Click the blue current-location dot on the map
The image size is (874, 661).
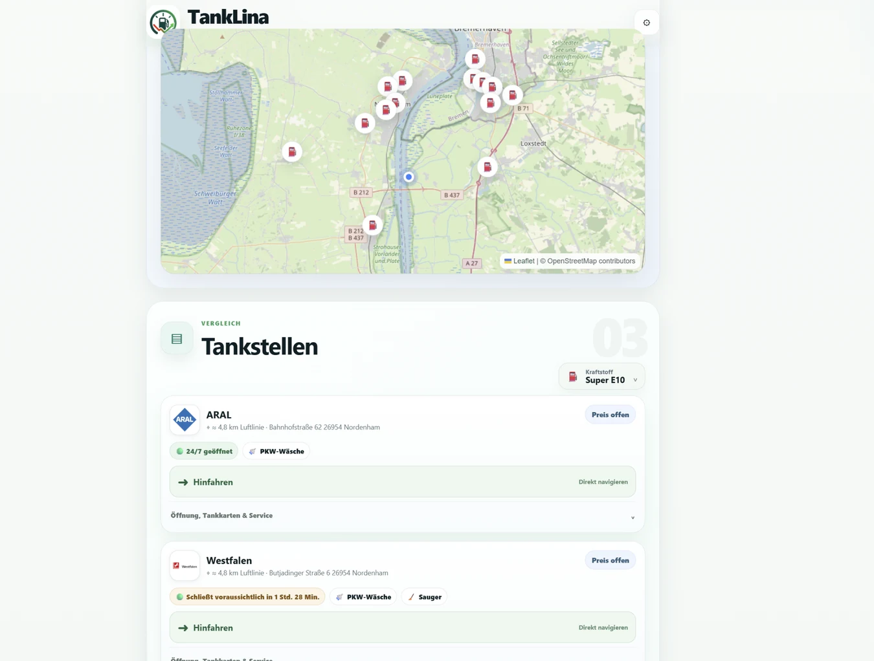[409, 177]
